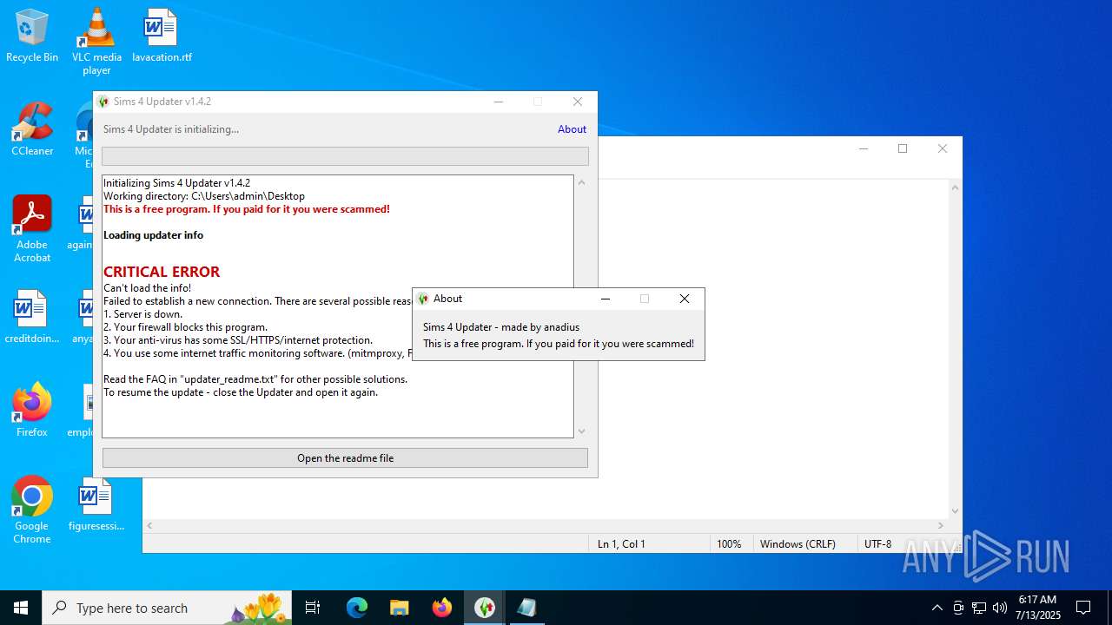Click the Sims 4 Updater title bar icon
The width and height of the screenshot is (1112, 625).
pyautogui.click(x=104, y=102)
